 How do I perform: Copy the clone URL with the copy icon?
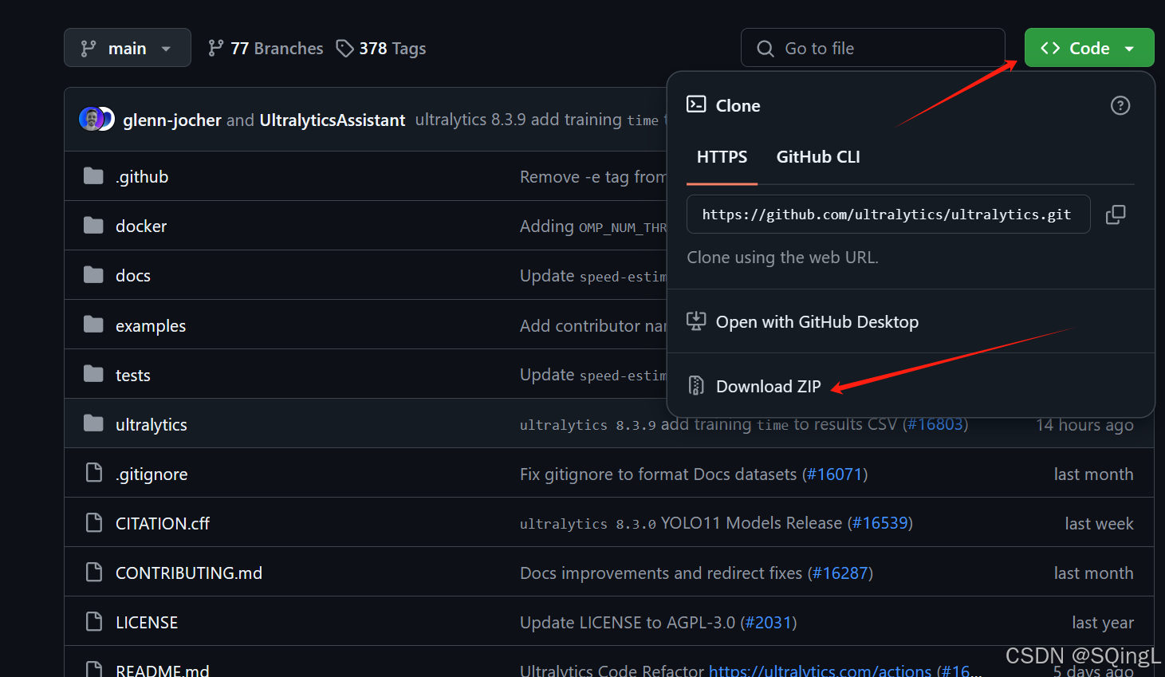pyautogui.click(x=1116, y=215)
